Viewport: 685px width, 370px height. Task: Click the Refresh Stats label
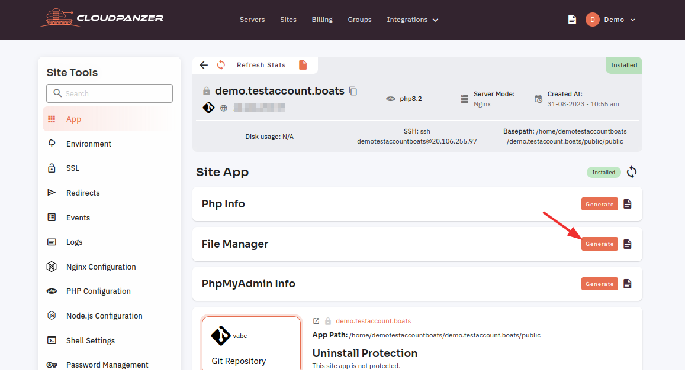click(x=261, y=65)
